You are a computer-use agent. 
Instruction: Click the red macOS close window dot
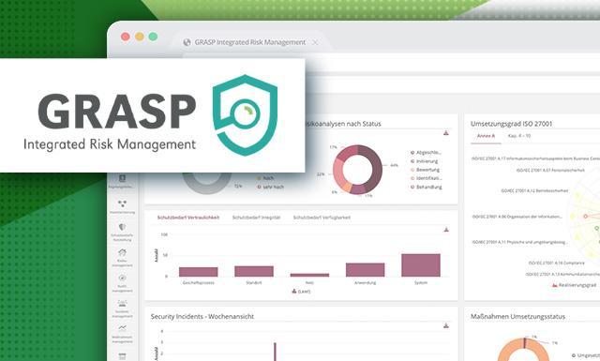pyautogui.click(x=125, y=37)
